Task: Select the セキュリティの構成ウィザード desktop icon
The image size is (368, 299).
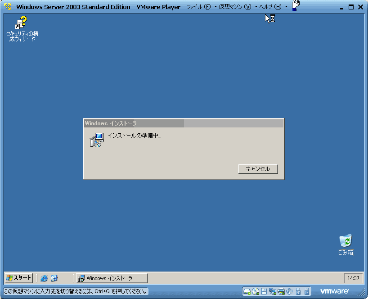Action: pos(22,29)
